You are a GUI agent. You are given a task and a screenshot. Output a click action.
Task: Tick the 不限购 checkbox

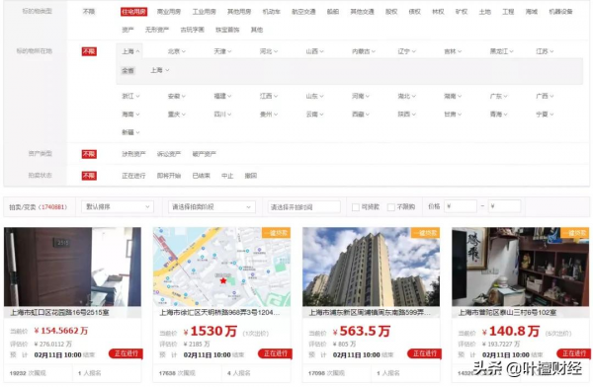(x=391, y=207)
